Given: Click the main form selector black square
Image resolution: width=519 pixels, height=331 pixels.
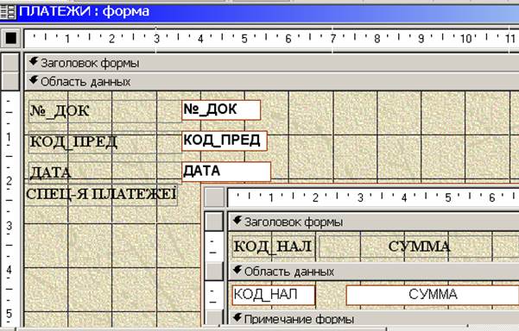Looking at the screenshot, I should pos(11,38).
